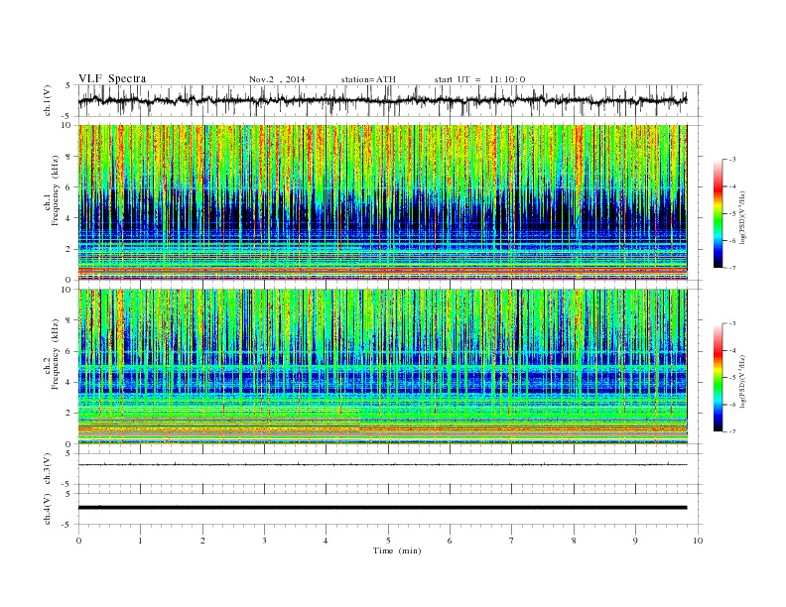Click inside the ch.1 spectrogram panel
786x607 pixels.
tap(382, 201)
